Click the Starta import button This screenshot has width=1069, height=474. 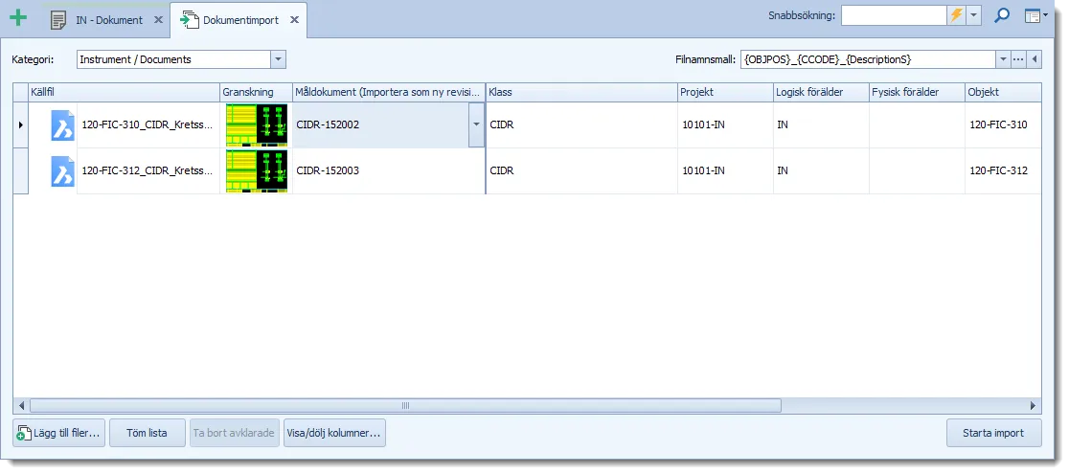pyautogui.click(x=993, y=433)
